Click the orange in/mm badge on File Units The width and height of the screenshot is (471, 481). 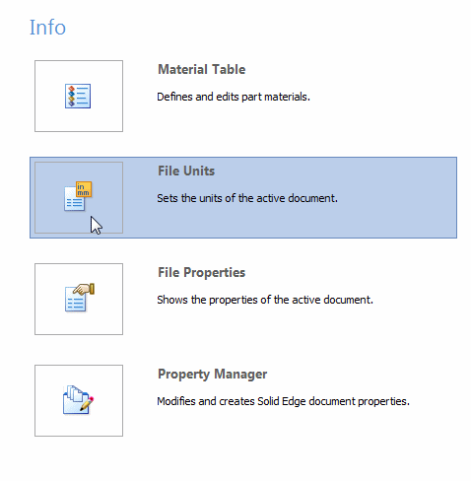click(84, 189)
